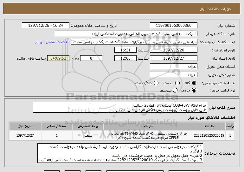Open the اطلاعات تماس خریدار link

(x=52, y=42)
